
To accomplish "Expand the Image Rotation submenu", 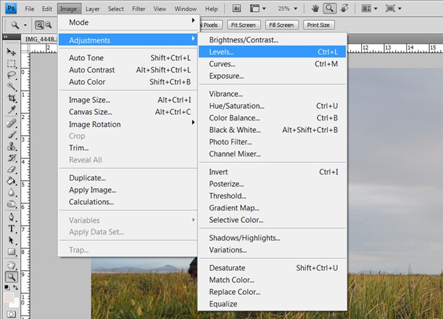I will 127,124.
